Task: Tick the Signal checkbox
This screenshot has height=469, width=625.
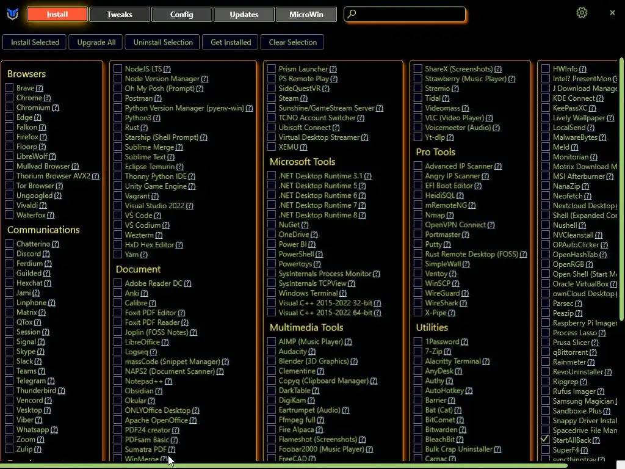Action: point(10,342)
